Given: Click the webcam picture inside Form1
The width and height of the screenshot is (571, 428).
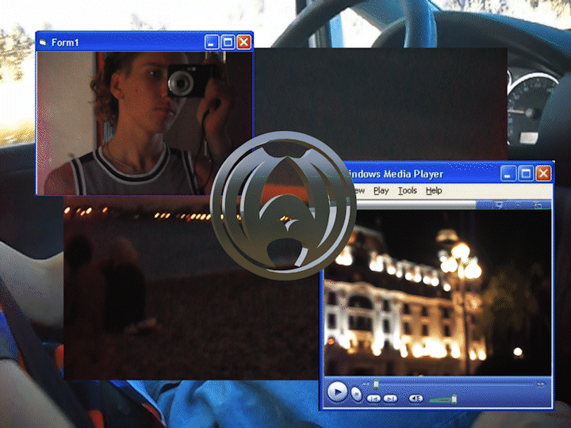Looking at the screenshot, I should coord(144,124).
